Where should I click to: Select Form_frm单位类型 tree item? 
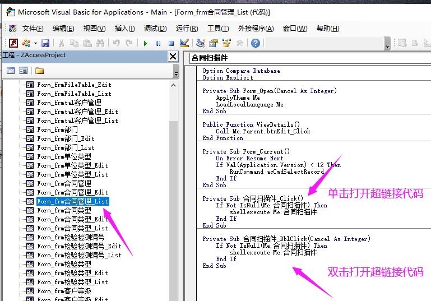tap(64, 157)
